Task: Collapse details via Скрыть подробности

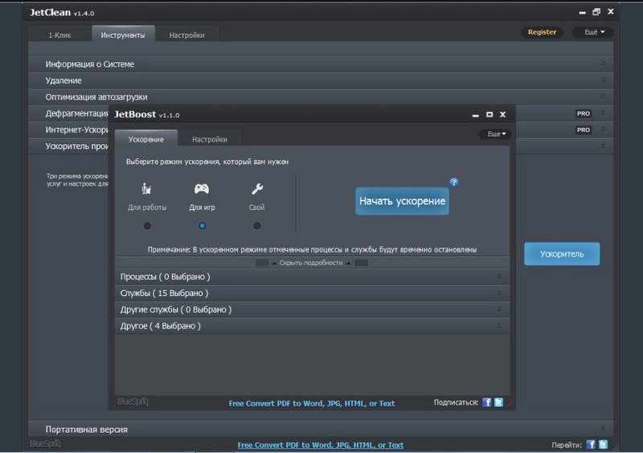Action: pyautogui.click(x=311, y=263)
